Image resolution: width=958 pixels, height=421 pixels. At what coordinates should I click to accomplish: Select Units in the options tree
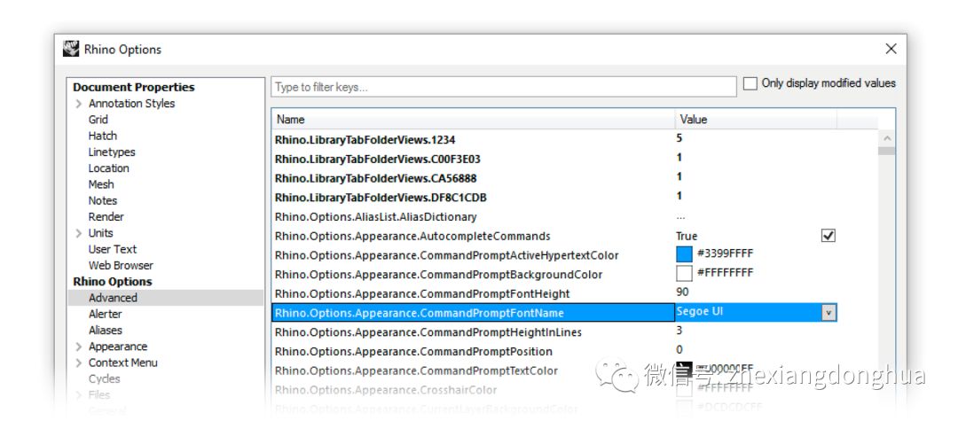coord(100,233)
